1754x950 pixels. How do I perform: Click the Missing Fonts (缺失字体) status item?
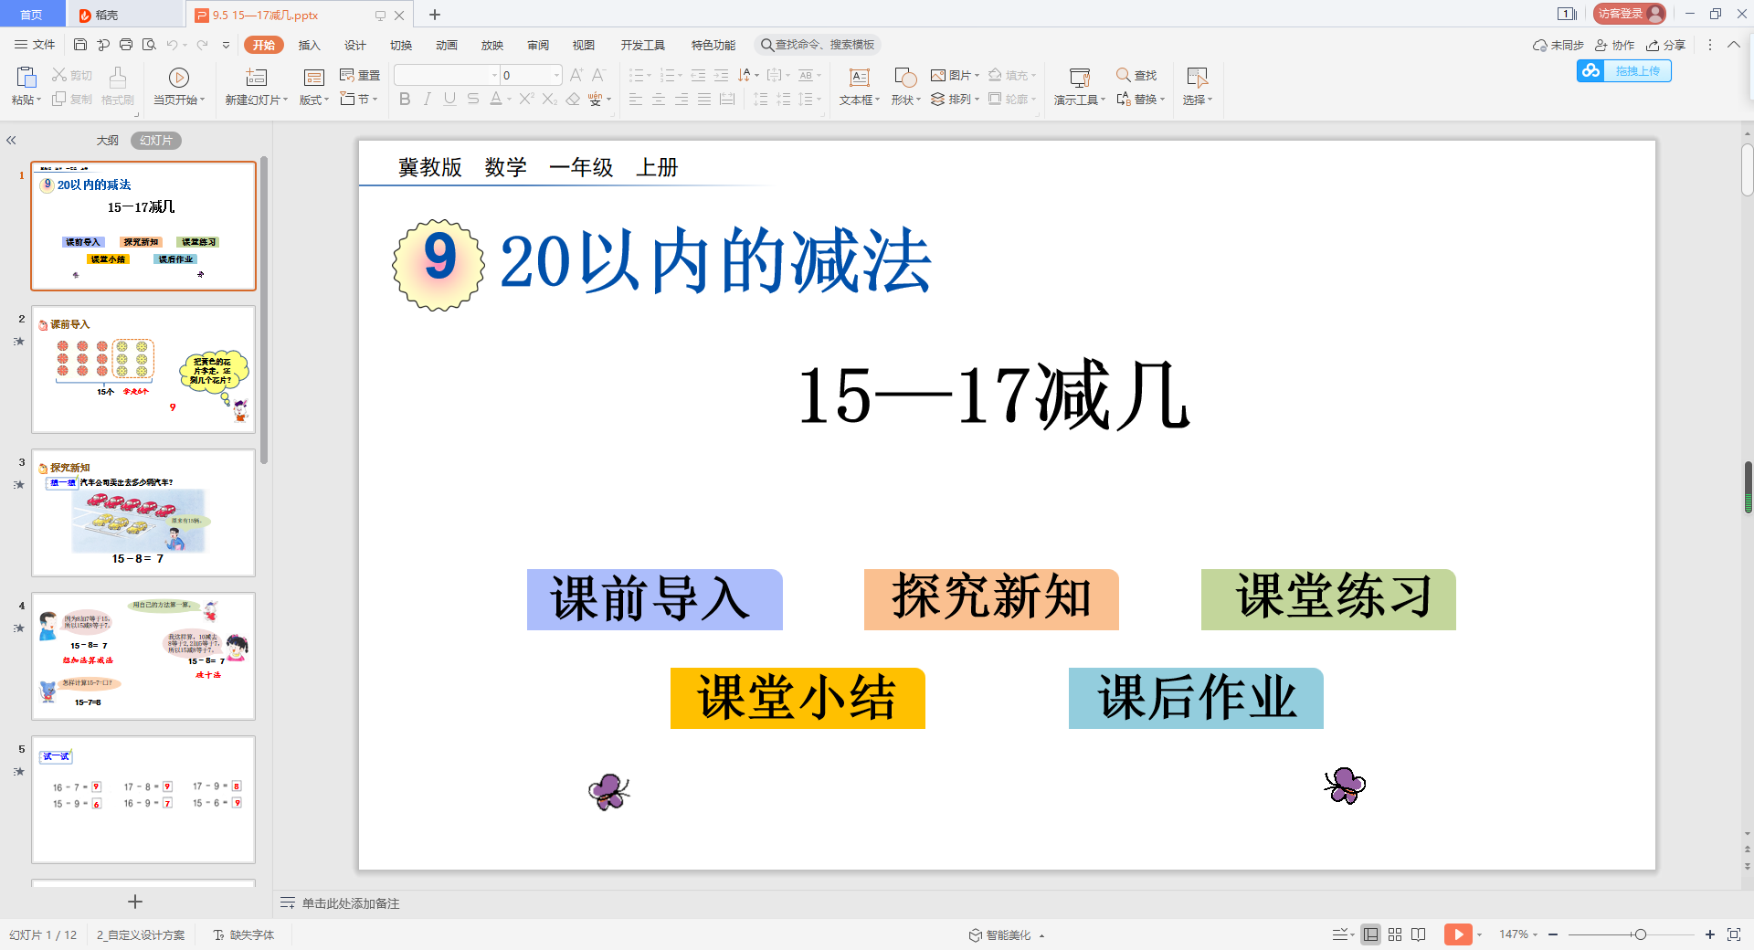tap(244, 934)
